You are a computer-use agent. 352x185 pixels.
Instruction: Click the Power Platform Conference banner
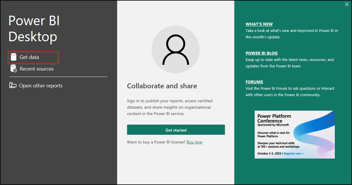tap(295, 134)
